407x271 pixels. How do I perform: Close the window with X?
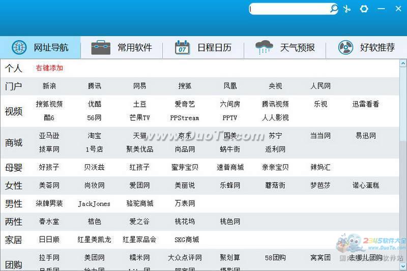(398, 9)
